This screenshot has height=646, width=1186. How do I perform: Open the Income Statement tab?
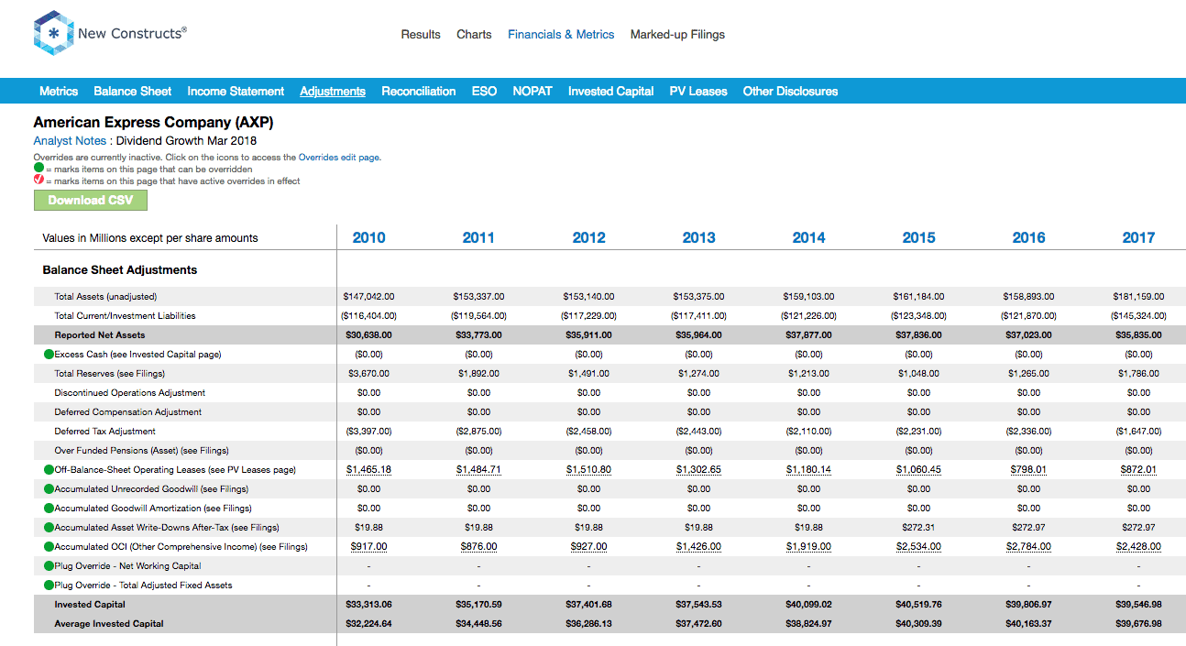236,92
